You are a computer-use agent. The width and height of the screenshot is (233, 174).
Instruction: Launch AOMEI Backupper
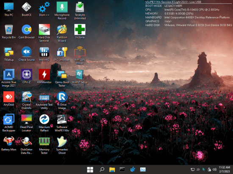[9, 123]
